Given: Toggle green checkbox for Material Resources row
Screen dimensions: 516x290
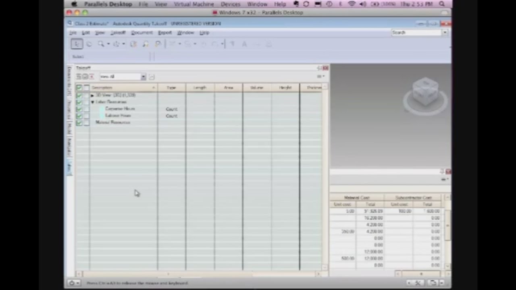Looking at the screenshot, I should coord(79,122).
